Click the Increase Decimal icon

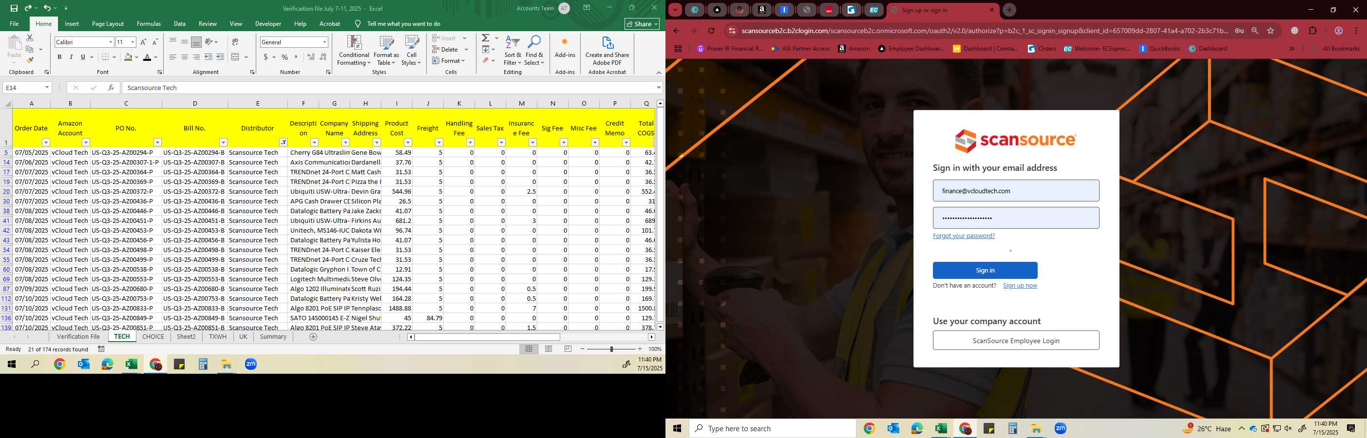(x=311, y=57)
